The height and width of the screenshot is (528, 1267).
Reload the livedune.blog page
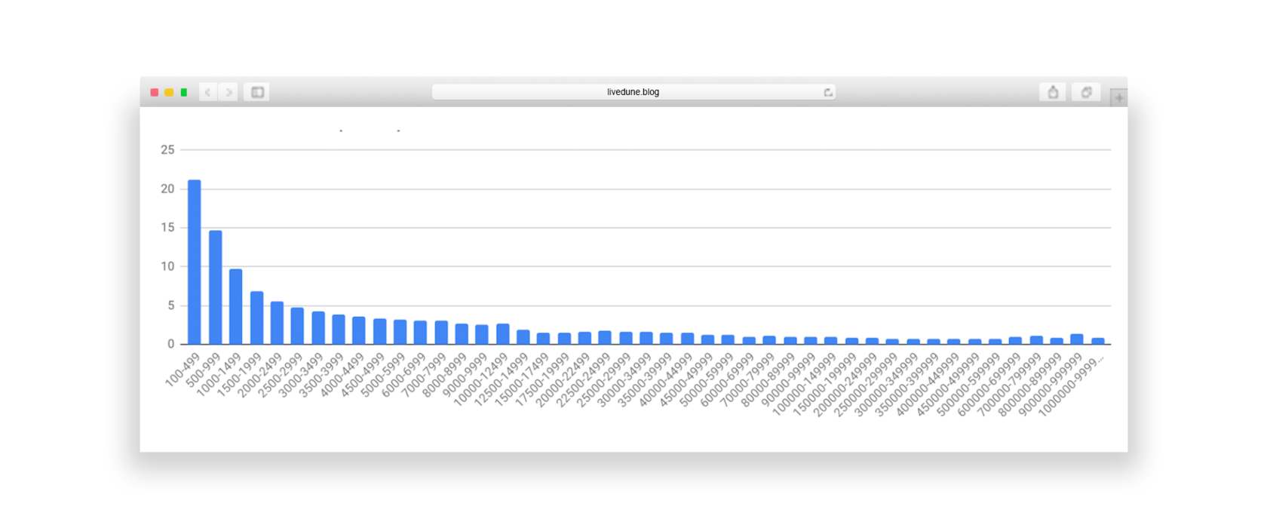[x=827, y=92]
